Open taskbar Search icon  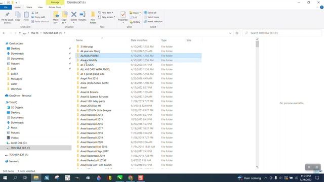[x=15, y=178]
